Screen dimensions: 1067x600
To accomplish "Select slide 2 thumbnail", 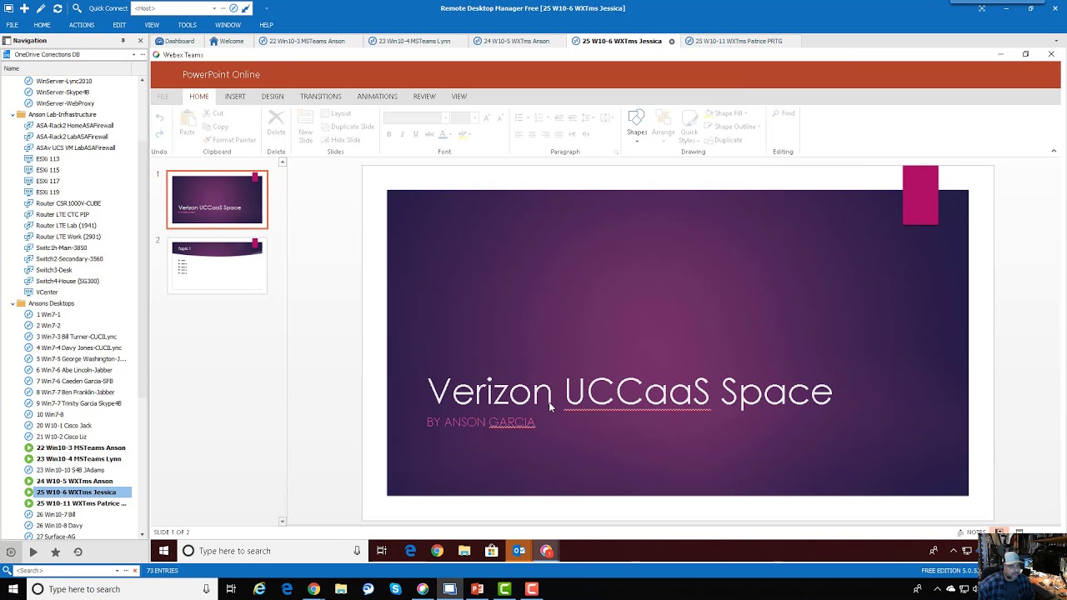I will coord(217,265).
